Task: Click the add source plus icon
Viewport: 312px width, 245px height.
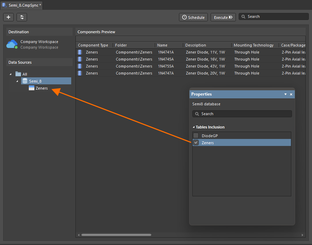Action: [8, 17]
